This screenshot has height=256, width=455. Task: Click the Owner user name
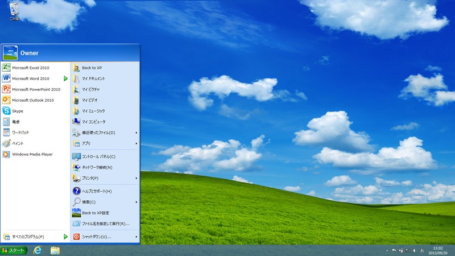click(30, 53)
